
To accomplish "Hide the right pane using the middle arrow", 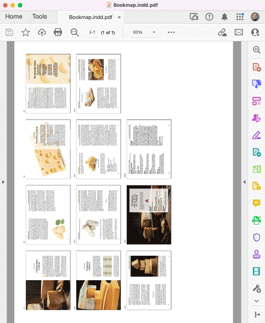I will [x=244, y=182].
